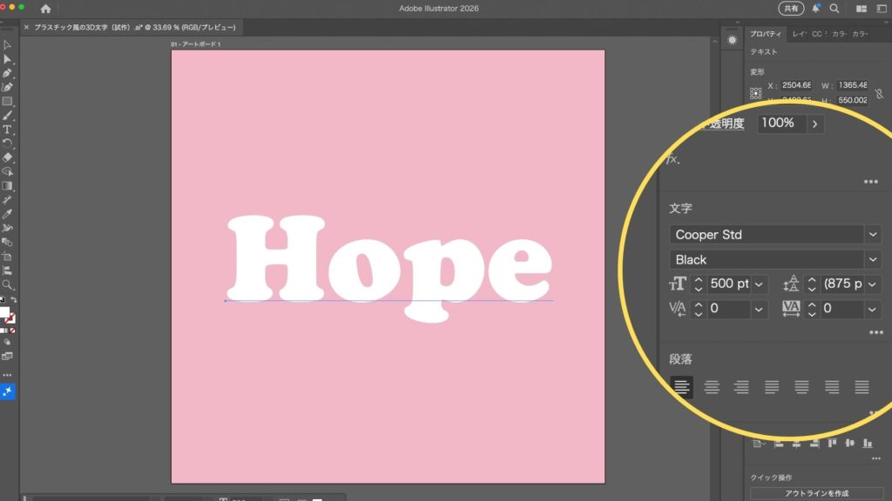Open the Cooper Std font family dropdown

click(x=873, y=234)
